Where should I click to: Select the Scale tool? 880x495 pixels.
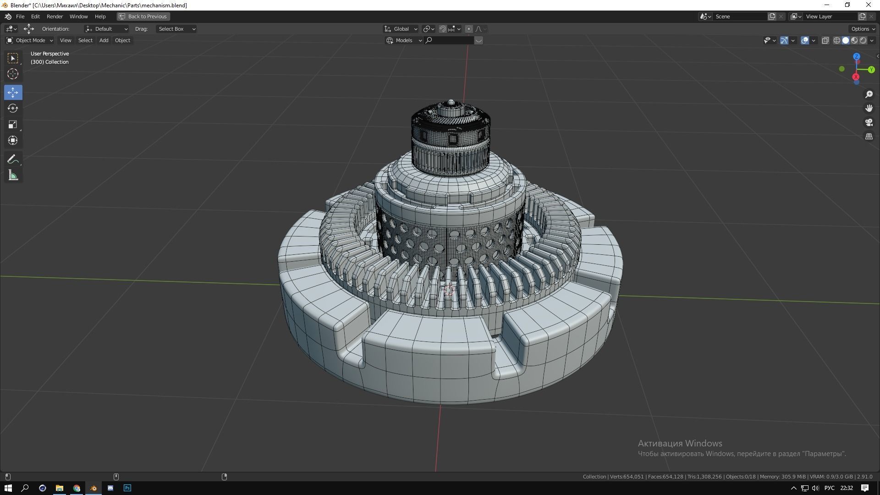tap(13, 124)
